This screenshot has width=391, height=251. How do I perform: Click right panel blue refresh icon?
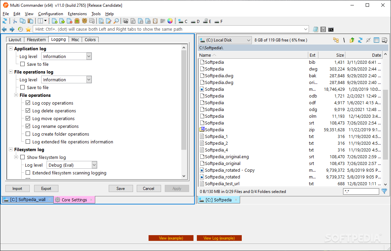pyautogui.click(x=360, y=40)
